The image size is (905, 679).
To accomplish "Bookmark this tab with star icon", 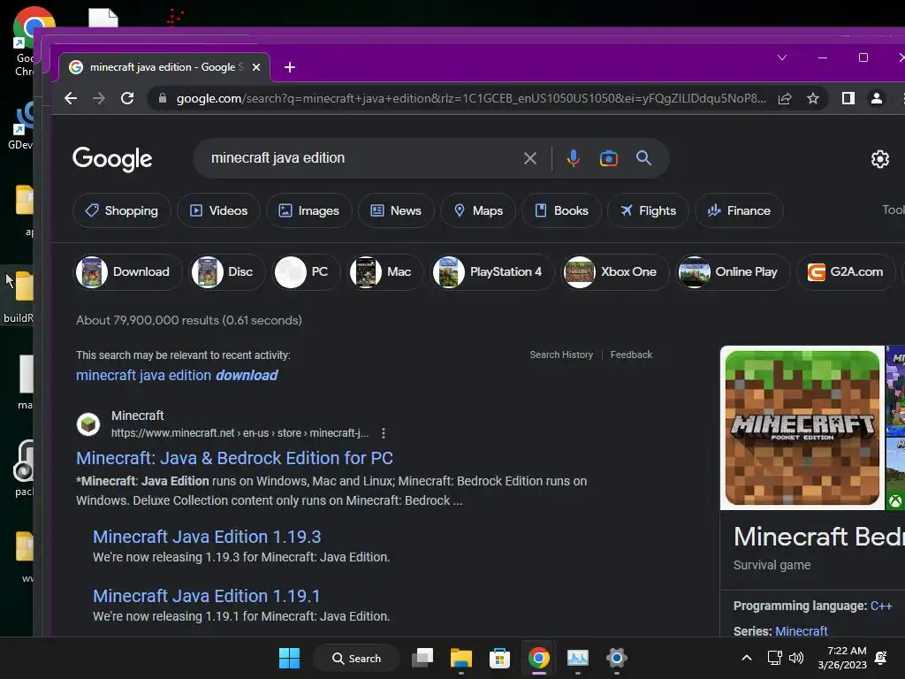I will coord(813,98).
